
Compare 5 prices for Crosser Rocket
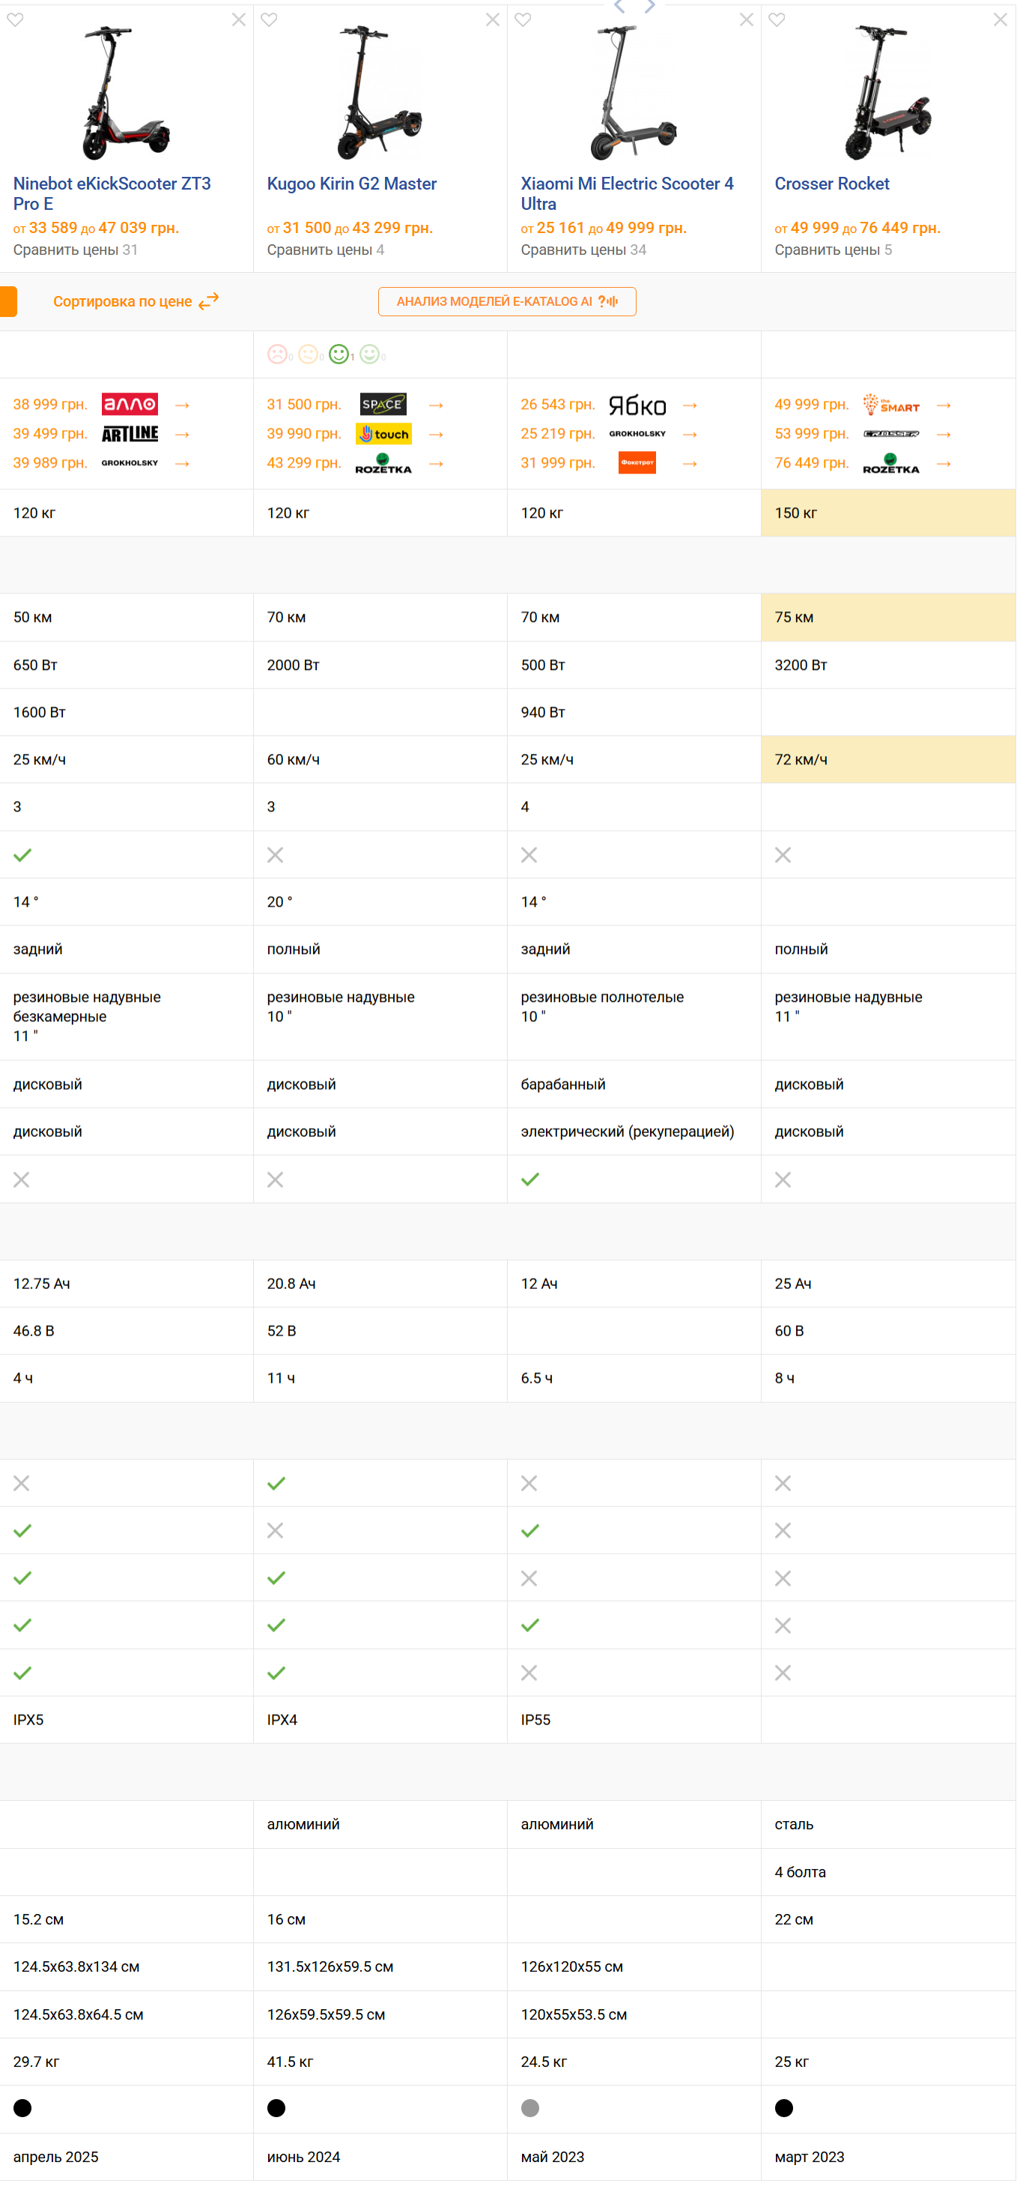click(833, 250)
